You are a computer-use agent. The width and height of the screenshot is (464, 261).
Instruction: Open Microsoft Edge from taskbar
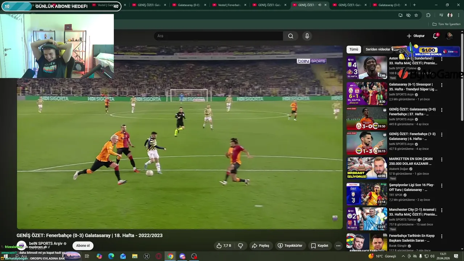point(111,256)
